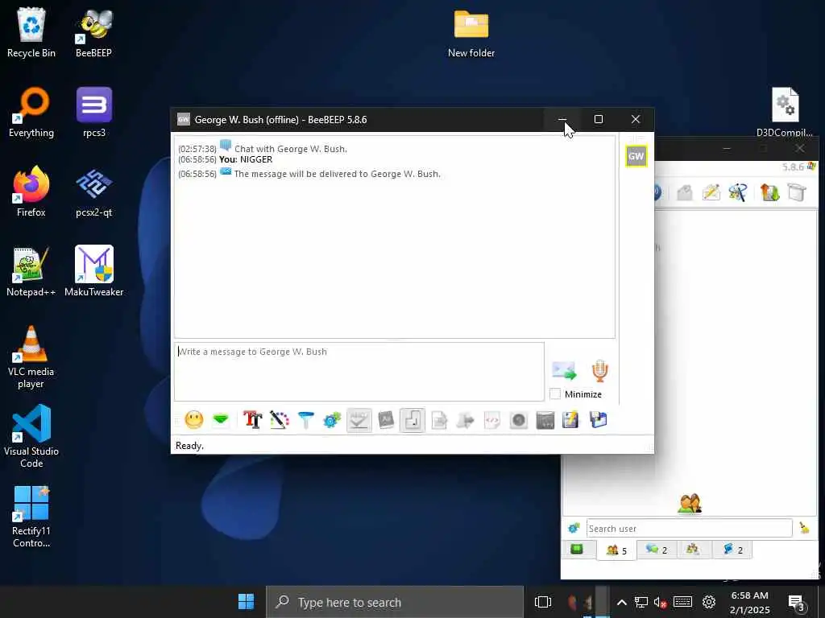The image size is (825, 618).
Task: Open the Windows Start menu
Action: [246, 602]
